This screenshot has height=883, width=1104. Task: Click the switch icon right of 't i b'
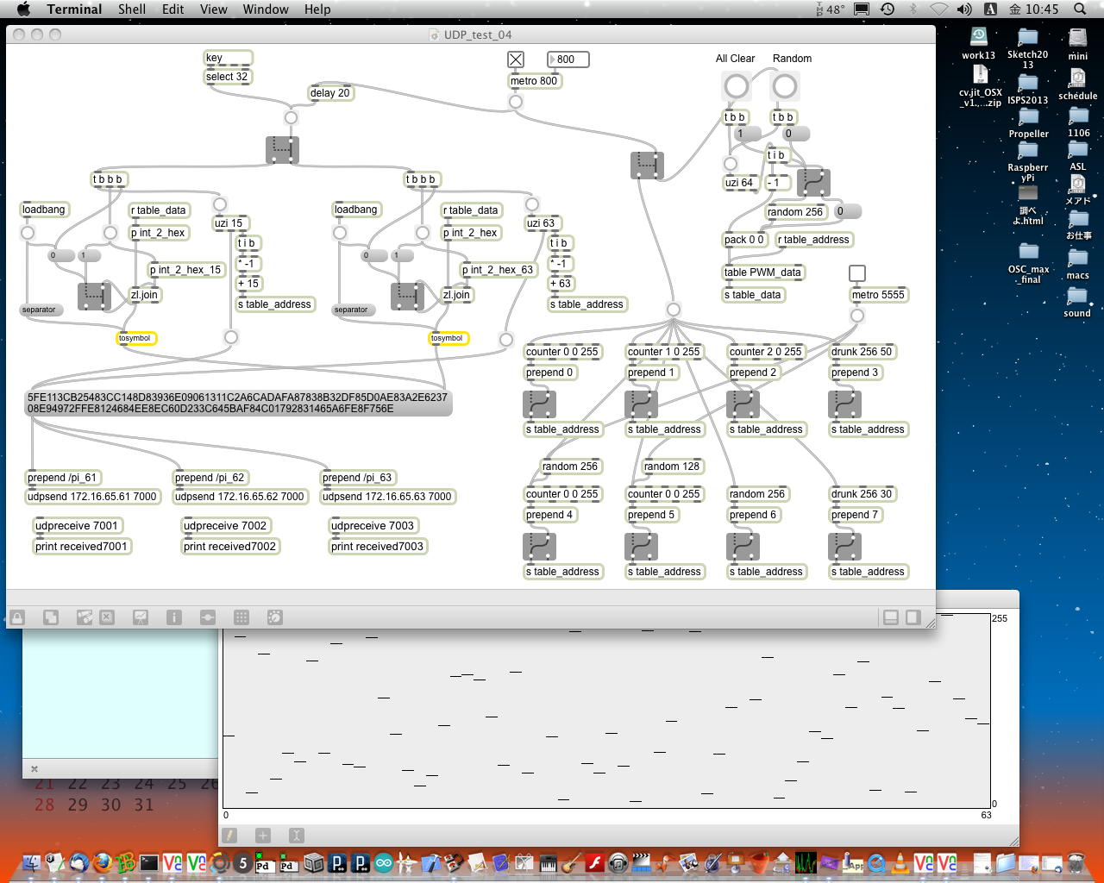pos(813,183)
